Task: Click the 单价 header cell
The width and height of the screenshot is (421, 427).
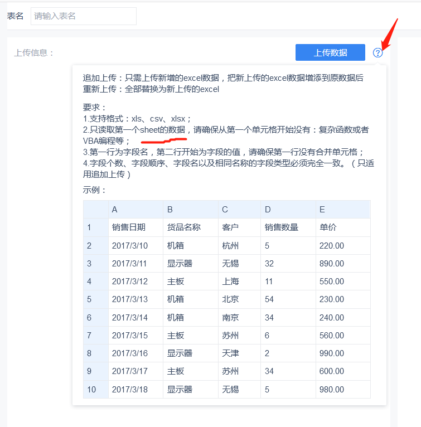Action: tap(343, 227)
